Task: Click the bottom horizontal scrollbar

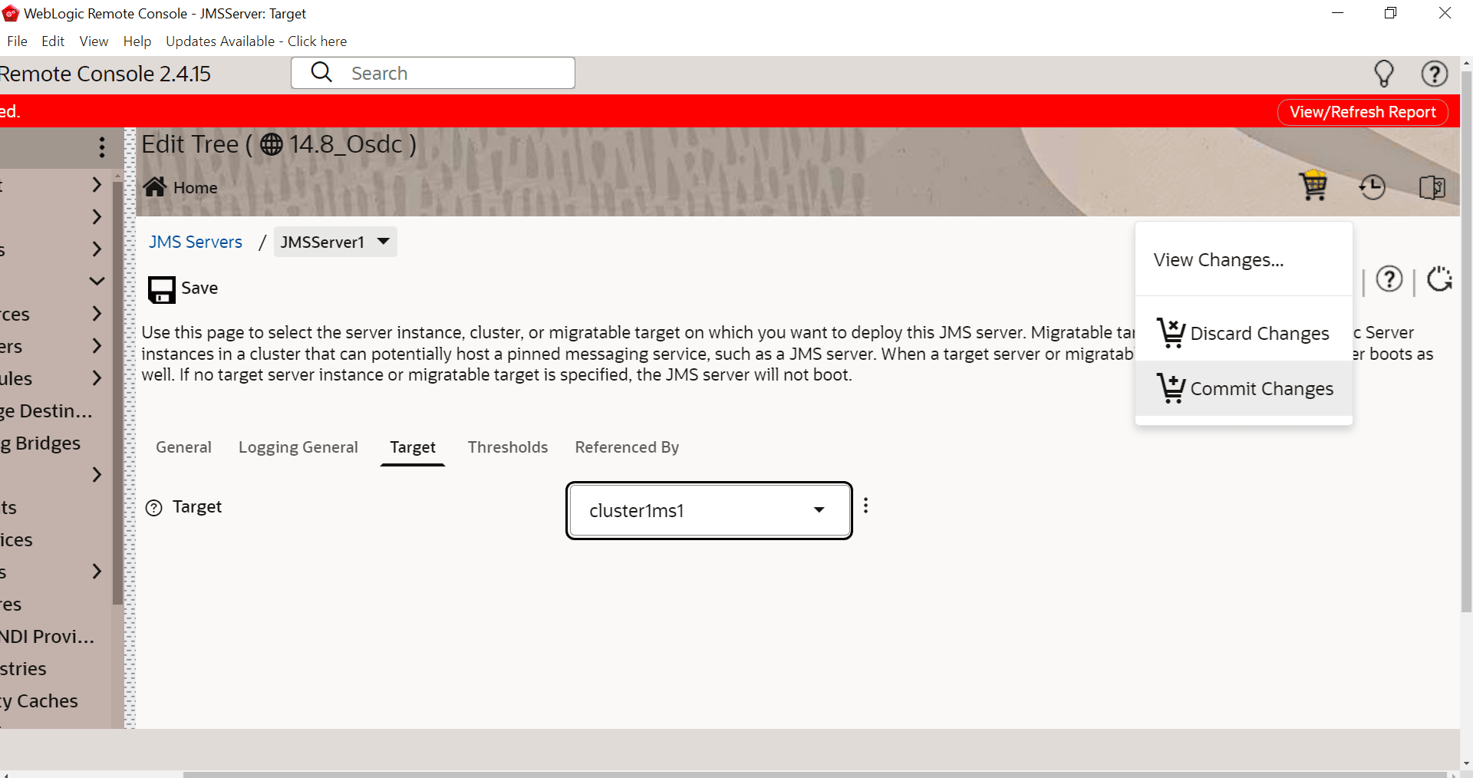Action: tap(815, 774)
